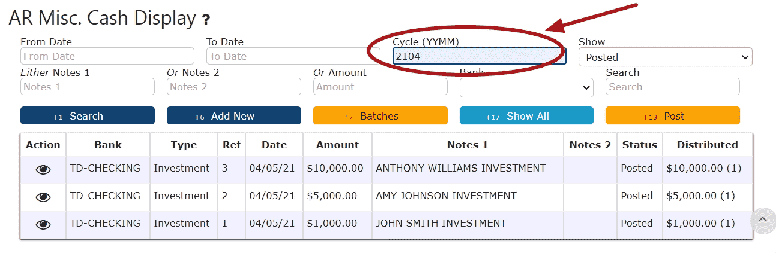The image size is (776, 253).
Task: Click the F17 Show All button
Action: [x=526, y=116]
